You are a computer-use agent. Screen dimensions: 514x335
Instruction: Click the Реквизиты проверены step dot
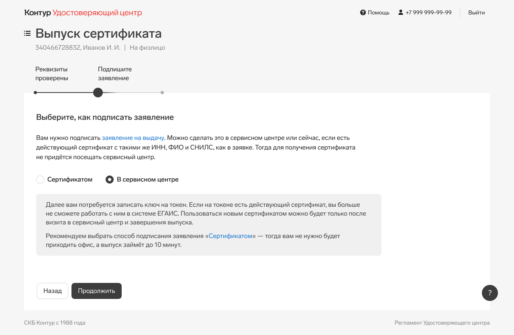[35, 93]
